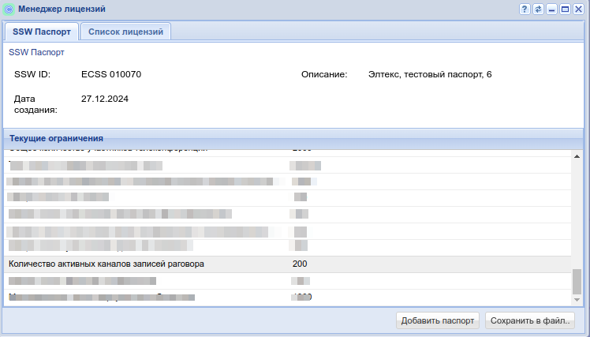Viewport: 590px width, 337px height.
Task: Click the Дата создания: label
Action: [x=35, y=104]
